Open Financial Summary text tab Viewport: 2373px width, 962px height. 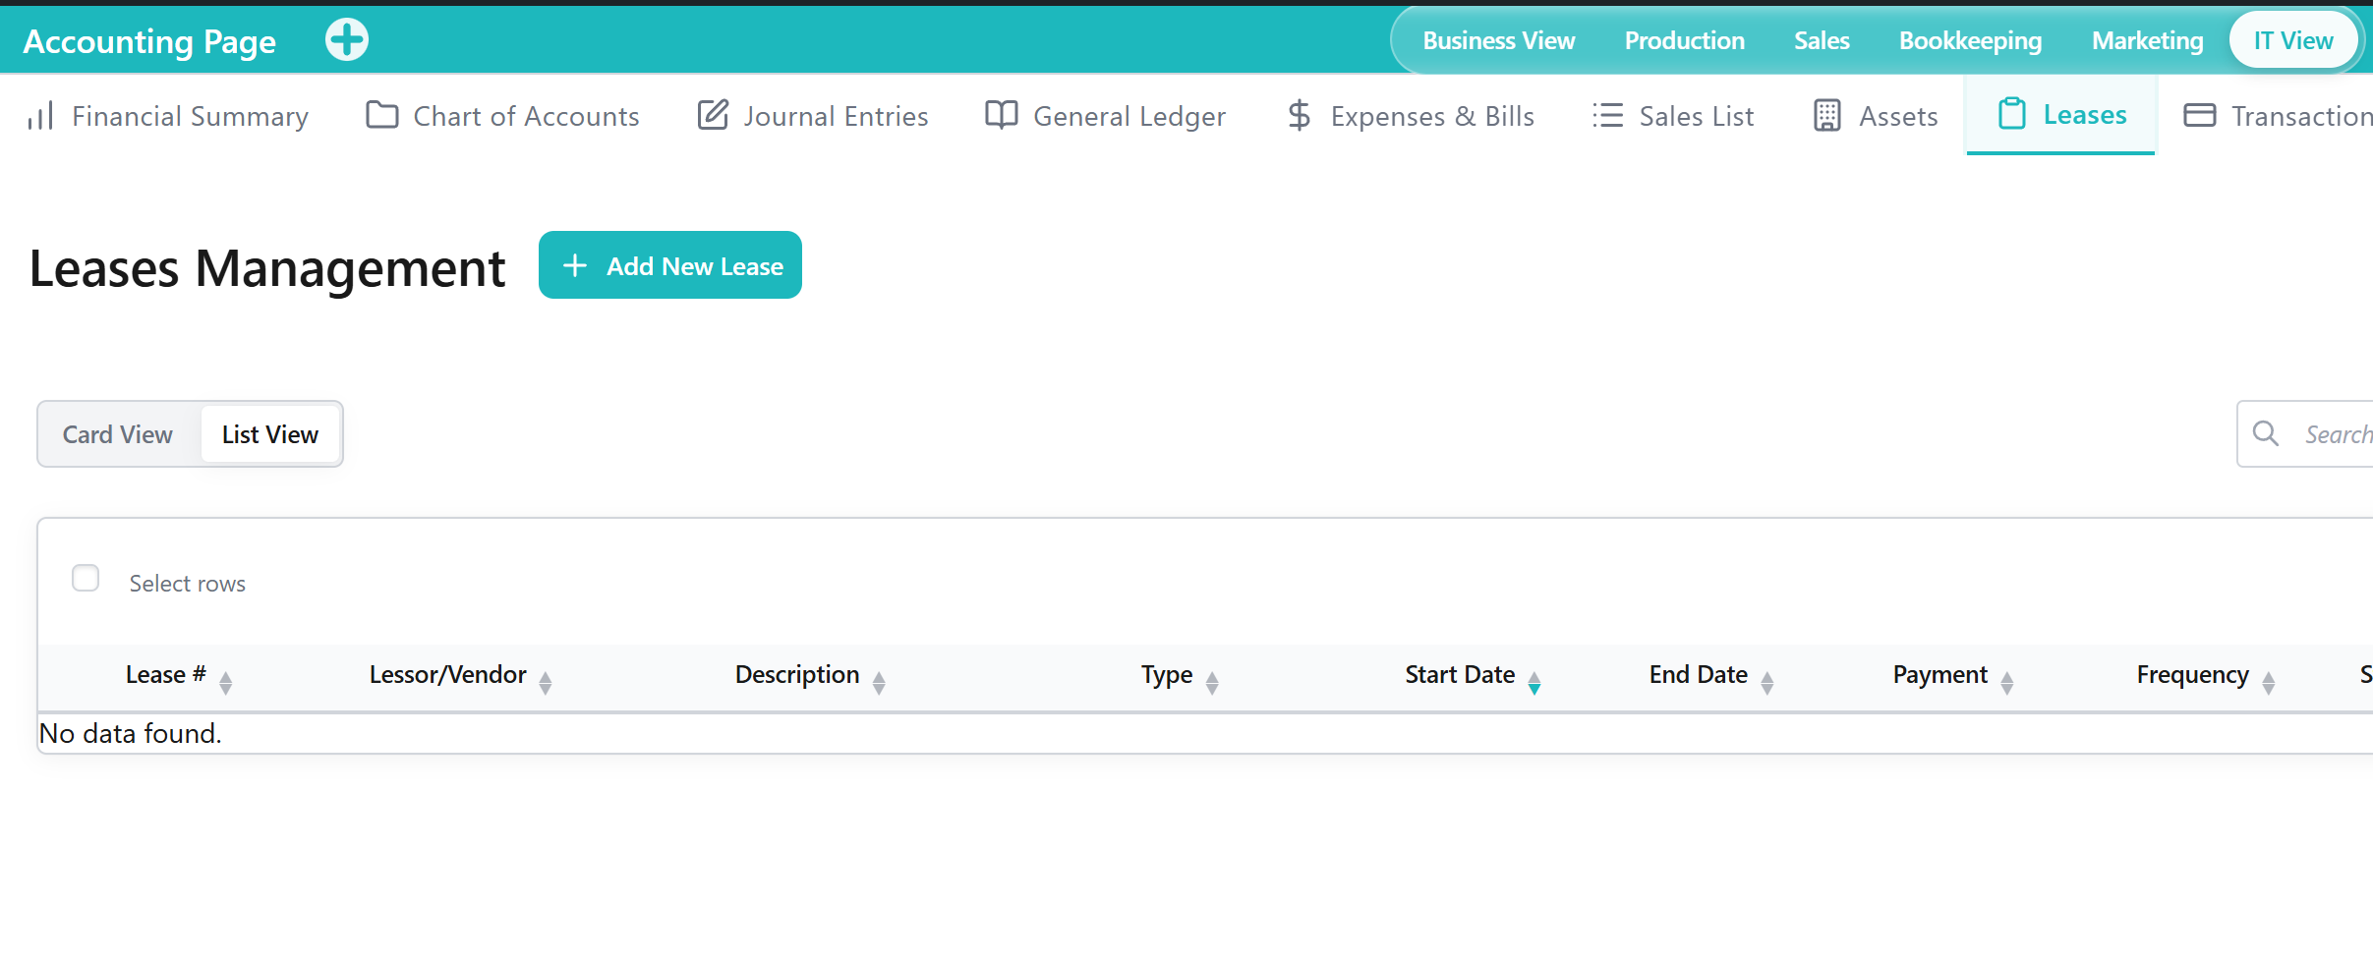[x=190, y=116]
